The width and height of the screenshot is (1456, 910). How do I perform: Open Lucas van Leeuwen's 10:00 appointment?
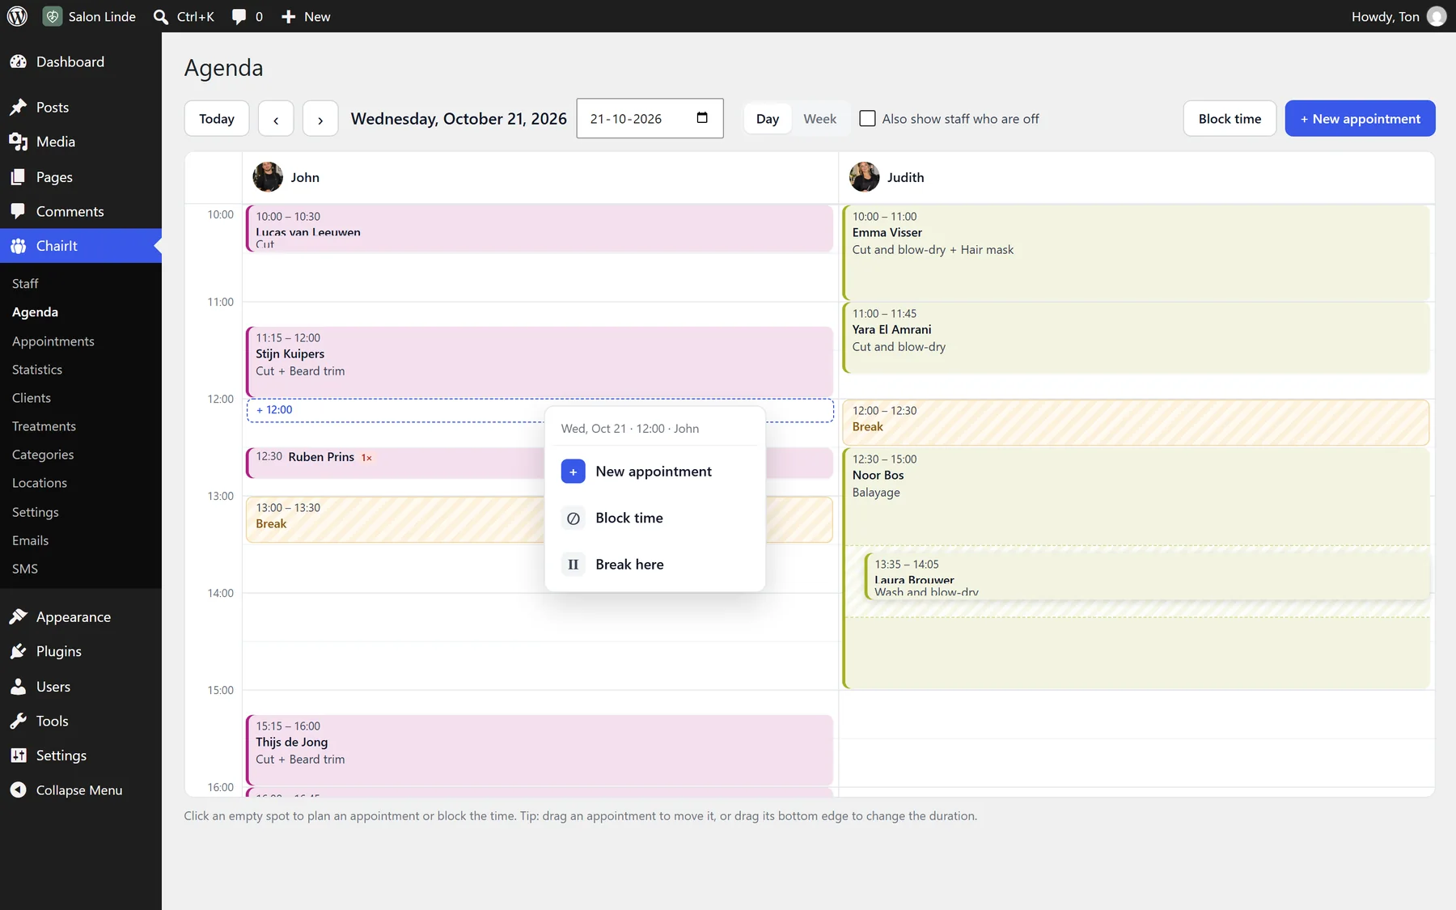(540, 229)
